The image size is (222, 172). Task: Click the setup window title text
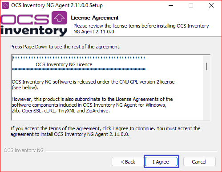click(x=57, y=5)
